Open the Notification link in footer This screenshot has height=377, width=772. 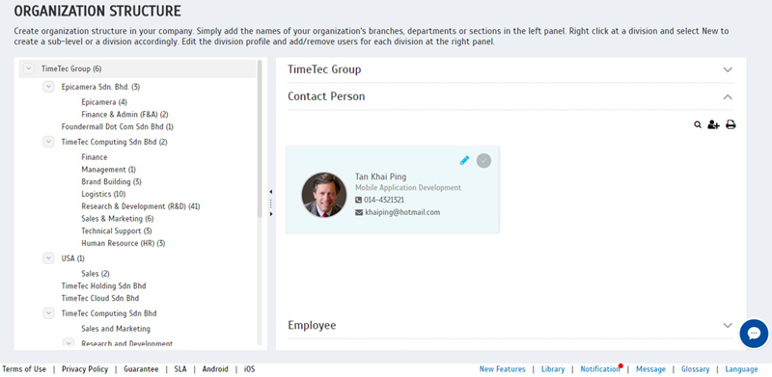click(599, 369)
